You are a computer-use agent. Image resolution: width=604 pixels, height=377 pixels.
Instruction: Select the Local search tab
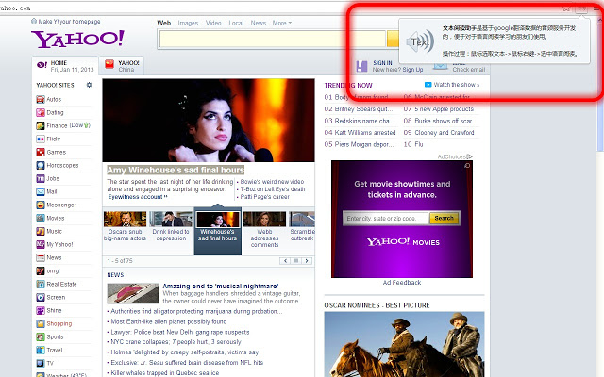pos(236,23)
